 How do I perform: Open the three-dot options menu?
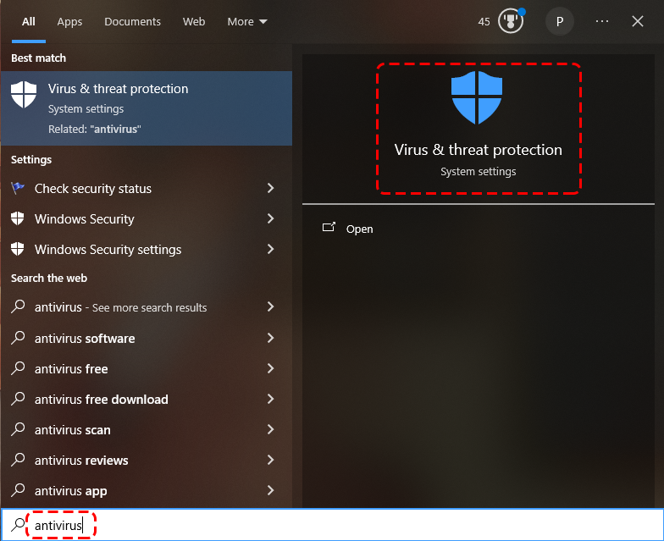coord(601,21)
